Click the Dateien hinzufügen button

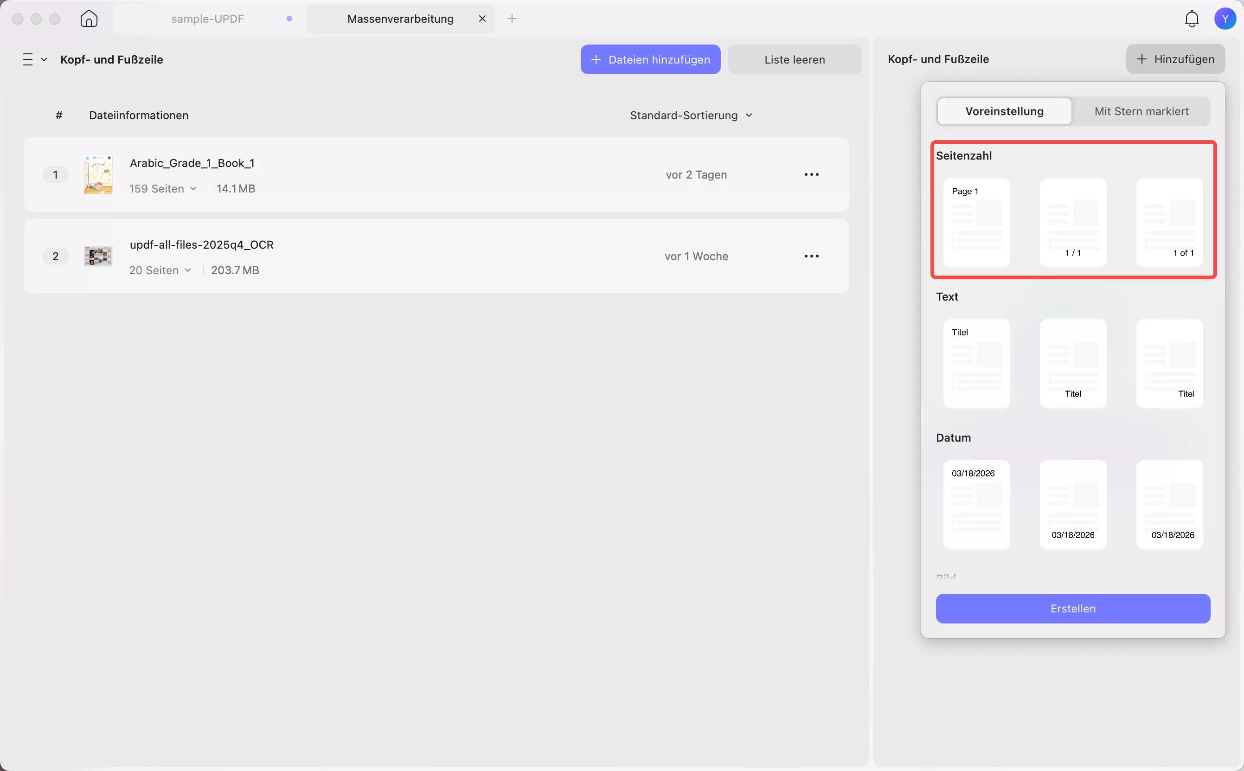[650, 60]
